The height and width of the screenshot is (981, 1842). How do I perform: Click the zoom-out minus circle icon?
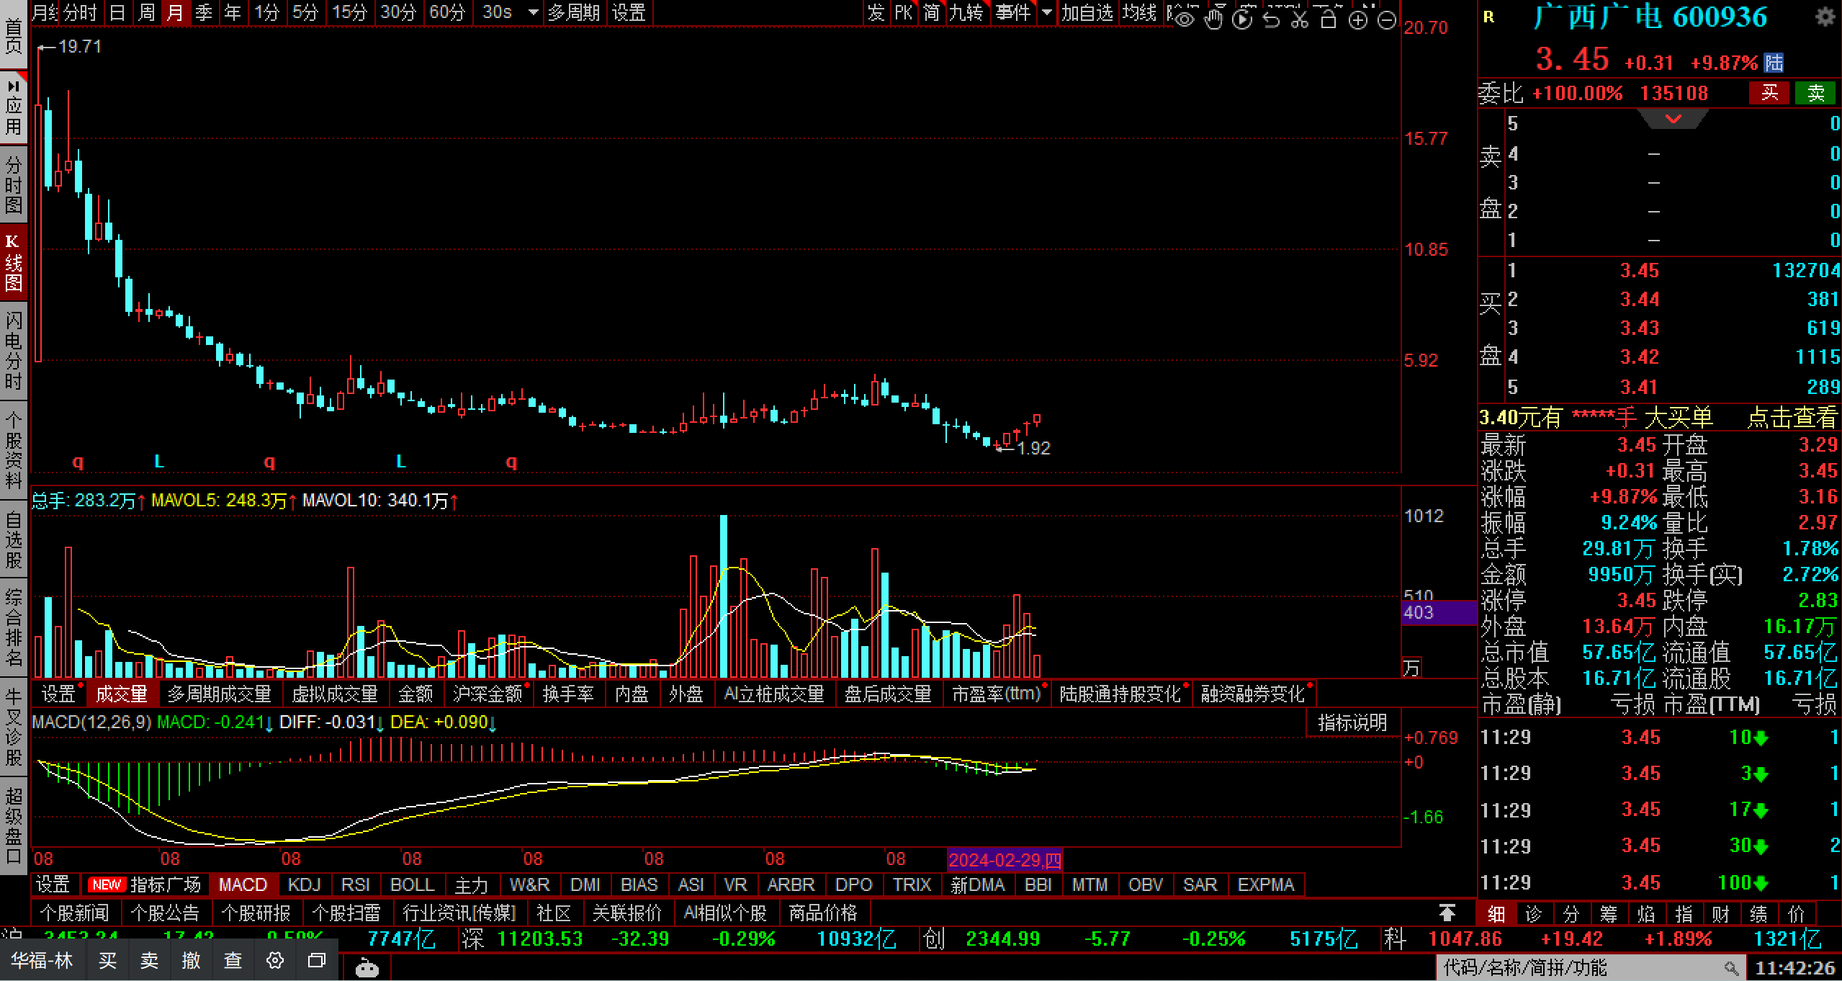click(x=1386, y=20)
